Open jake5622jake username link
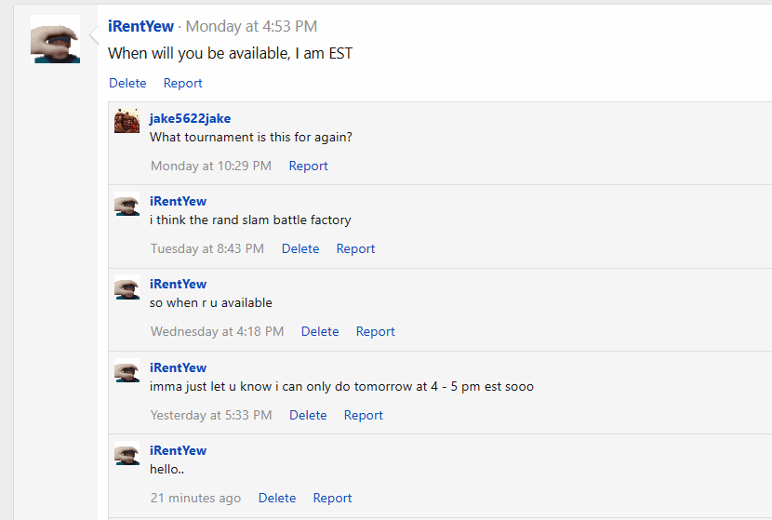 point(190,119)
